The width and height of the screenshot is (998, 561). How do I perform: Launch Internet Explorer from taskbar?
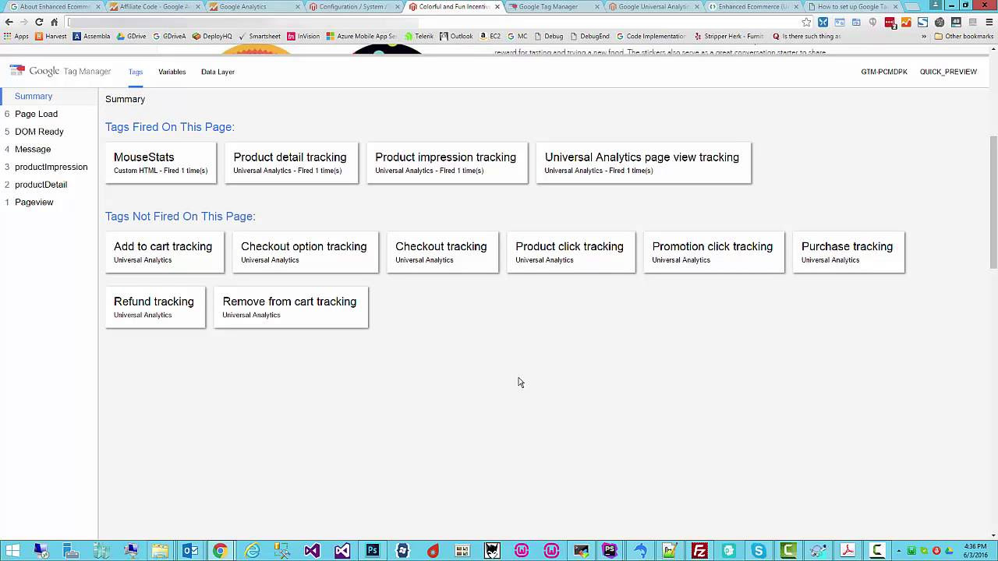(x=252, y=551)
